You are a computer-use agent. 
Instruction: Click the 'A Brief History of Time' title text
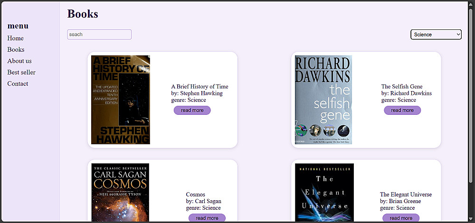pos(199,86)
